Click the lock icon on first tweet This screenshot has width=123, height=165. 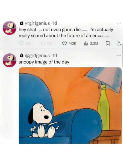click(x=21, y=23)
